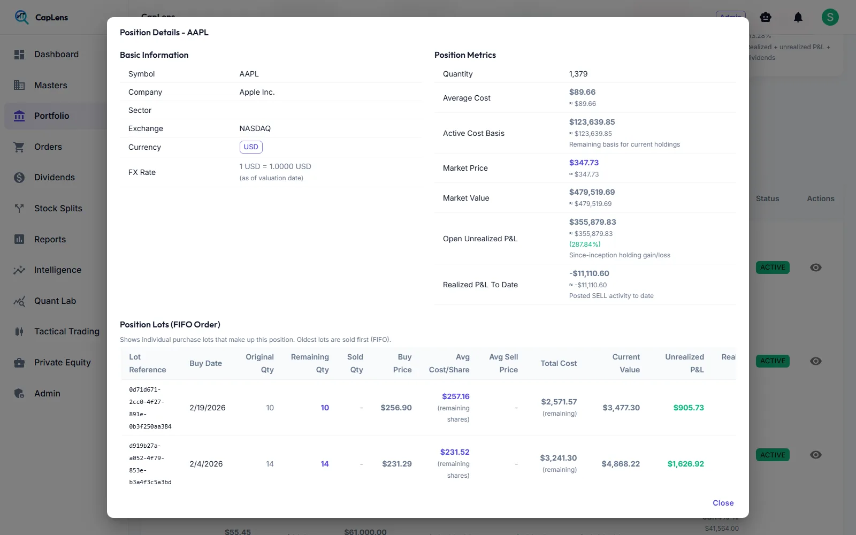Go to Dashboard menu item

pos(56,55)
